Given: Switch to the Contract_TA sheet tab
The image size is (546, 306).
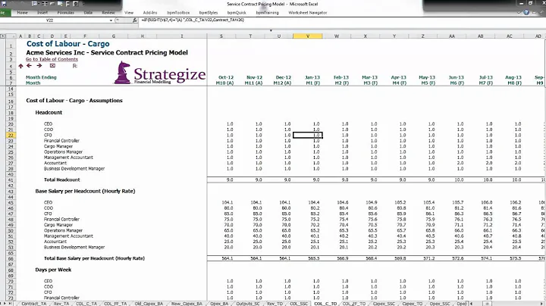Looking at the screenshot, I should [34, 304].
